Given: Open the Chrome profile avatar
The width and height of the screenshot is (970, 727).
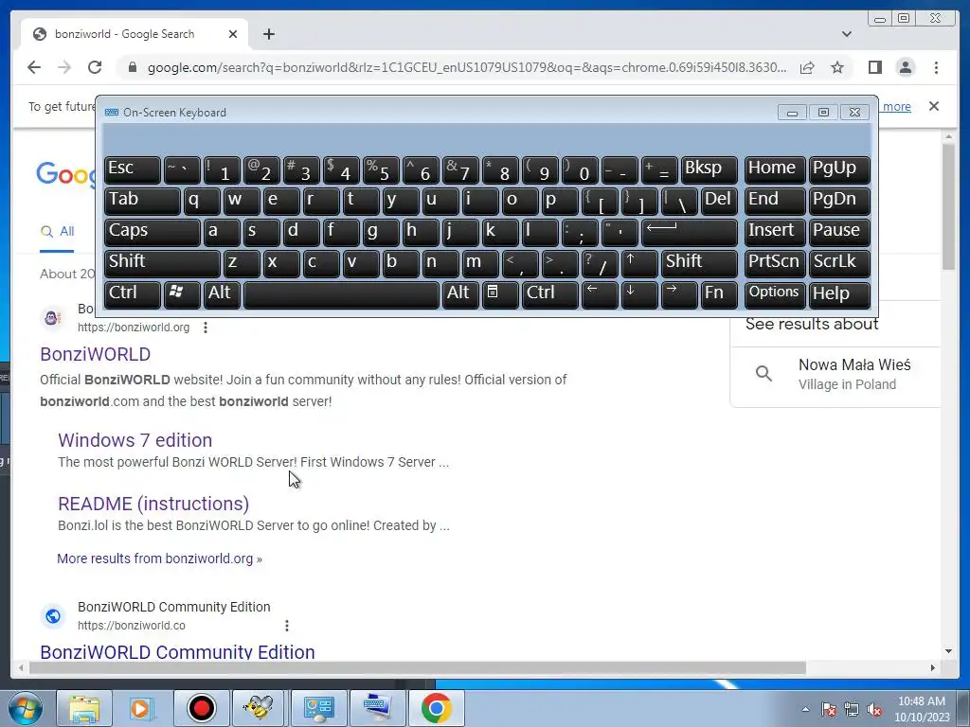Looking at the screenshot, I should (905, 67).
